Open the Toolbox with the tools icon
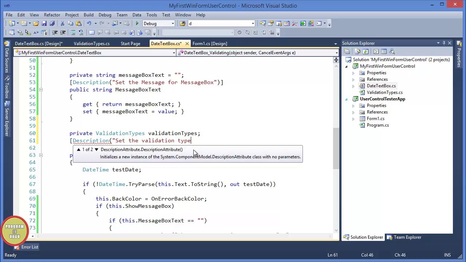 pyautogui.click(x=295, y=24)
